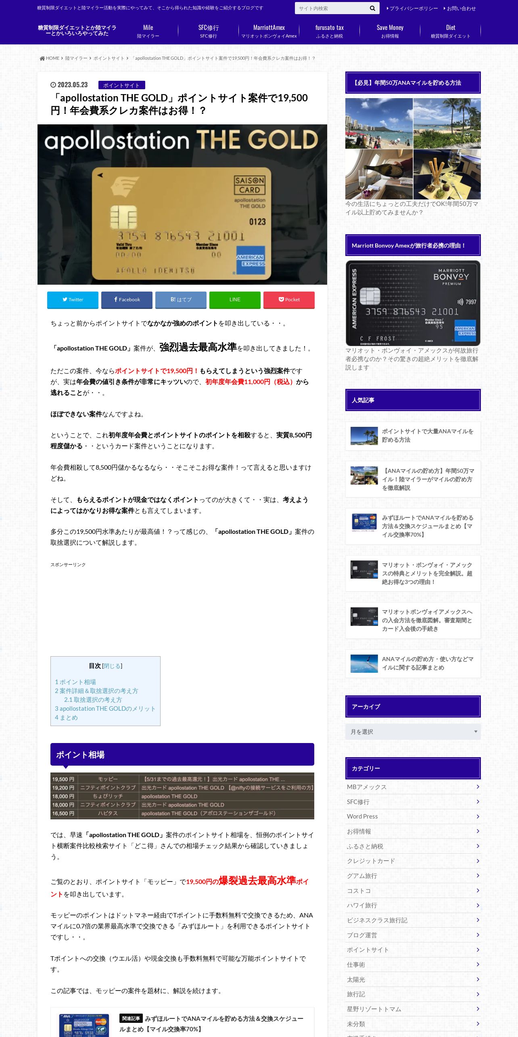Expand ふるさと納税 category chevron
The image size is (518, 1037).
[478, 846]
